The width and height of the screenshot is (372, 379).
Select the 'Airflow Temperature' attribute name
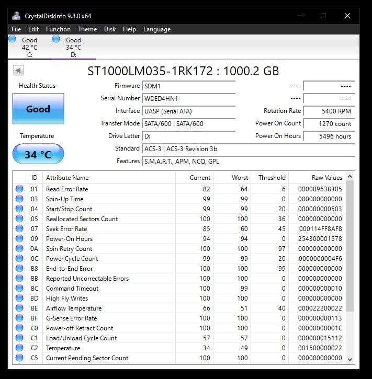click(74, 308)
